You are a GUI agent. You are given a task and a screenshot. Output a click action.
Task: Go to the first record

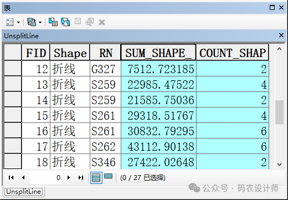[11, 178]
